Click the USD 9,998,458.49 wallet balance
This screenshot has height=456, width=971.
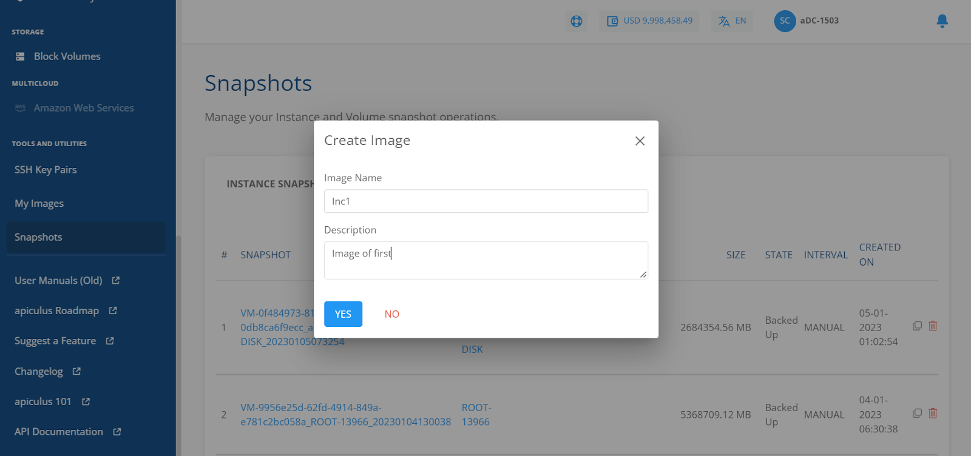click(658, 21)
